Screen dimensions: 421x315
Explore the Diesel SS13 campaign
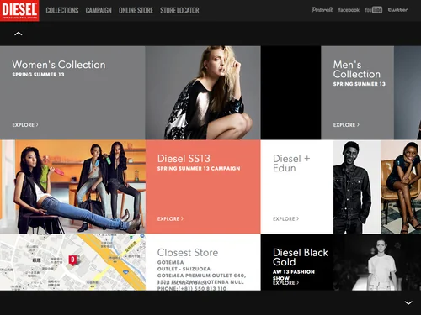pos(170,218)
